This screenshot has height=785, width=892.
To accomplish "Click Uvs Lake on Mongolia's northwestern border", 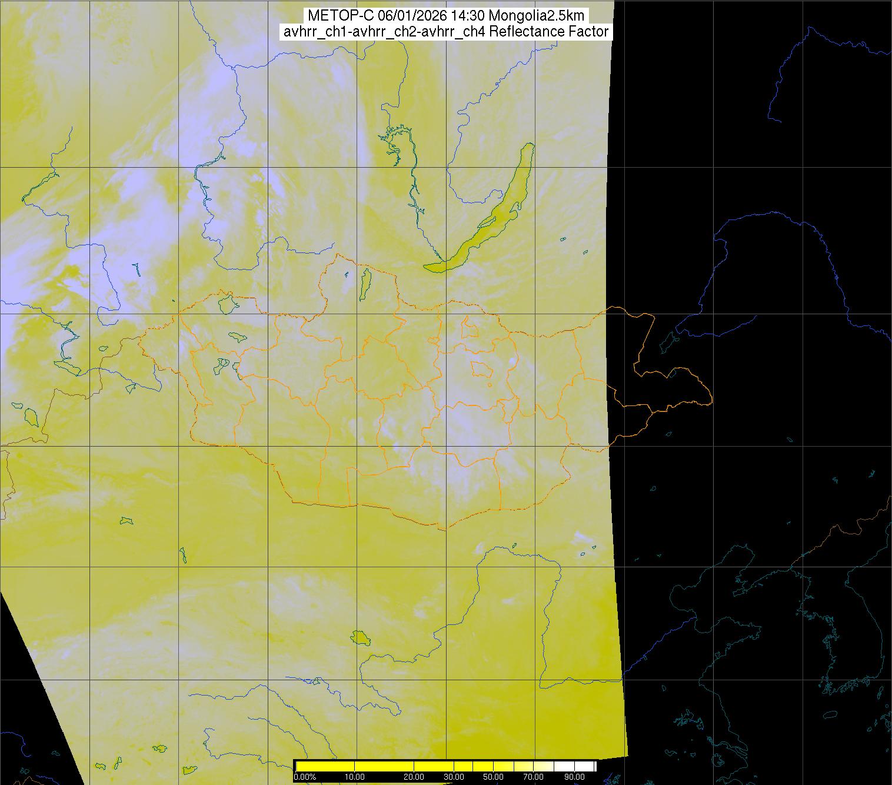I will (227, 304).
